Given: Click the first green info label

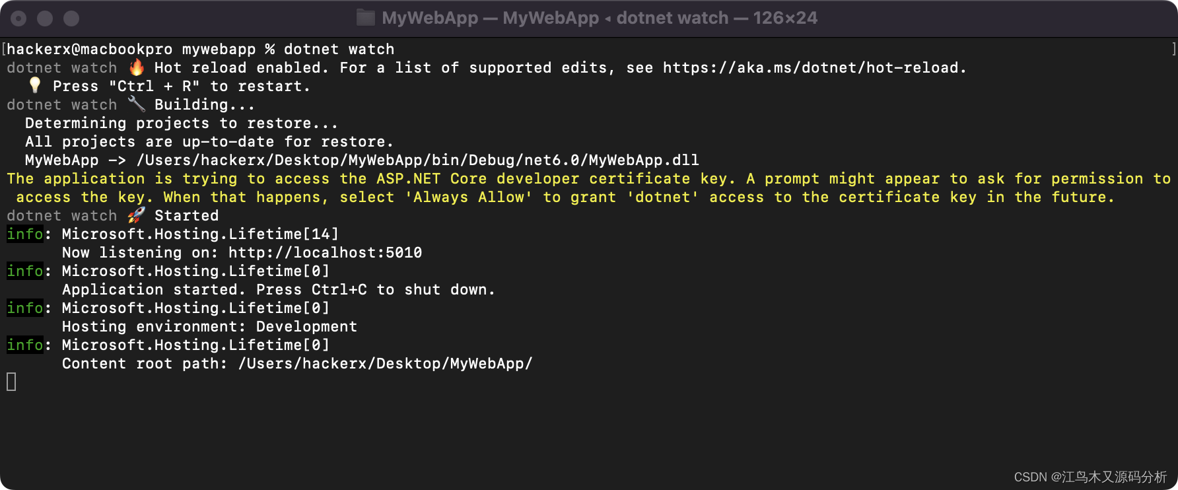Looking at the screenshot, I should point(25,234).
